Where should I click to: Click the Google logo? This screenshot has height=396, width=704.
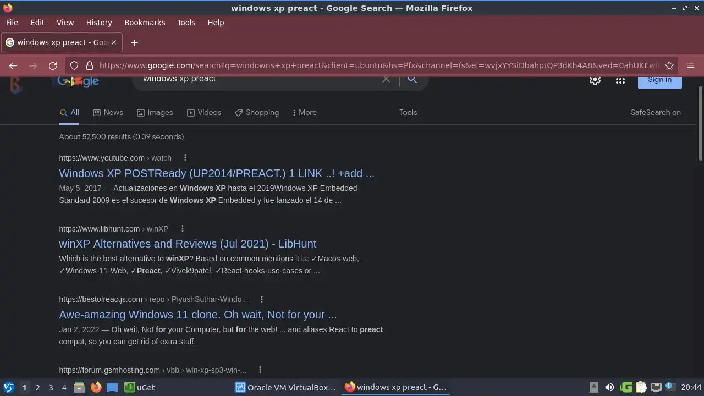pos(78,81)
